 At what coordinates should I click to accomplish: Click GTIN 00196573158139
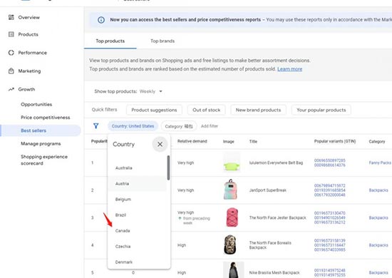(x=330, y=240)
